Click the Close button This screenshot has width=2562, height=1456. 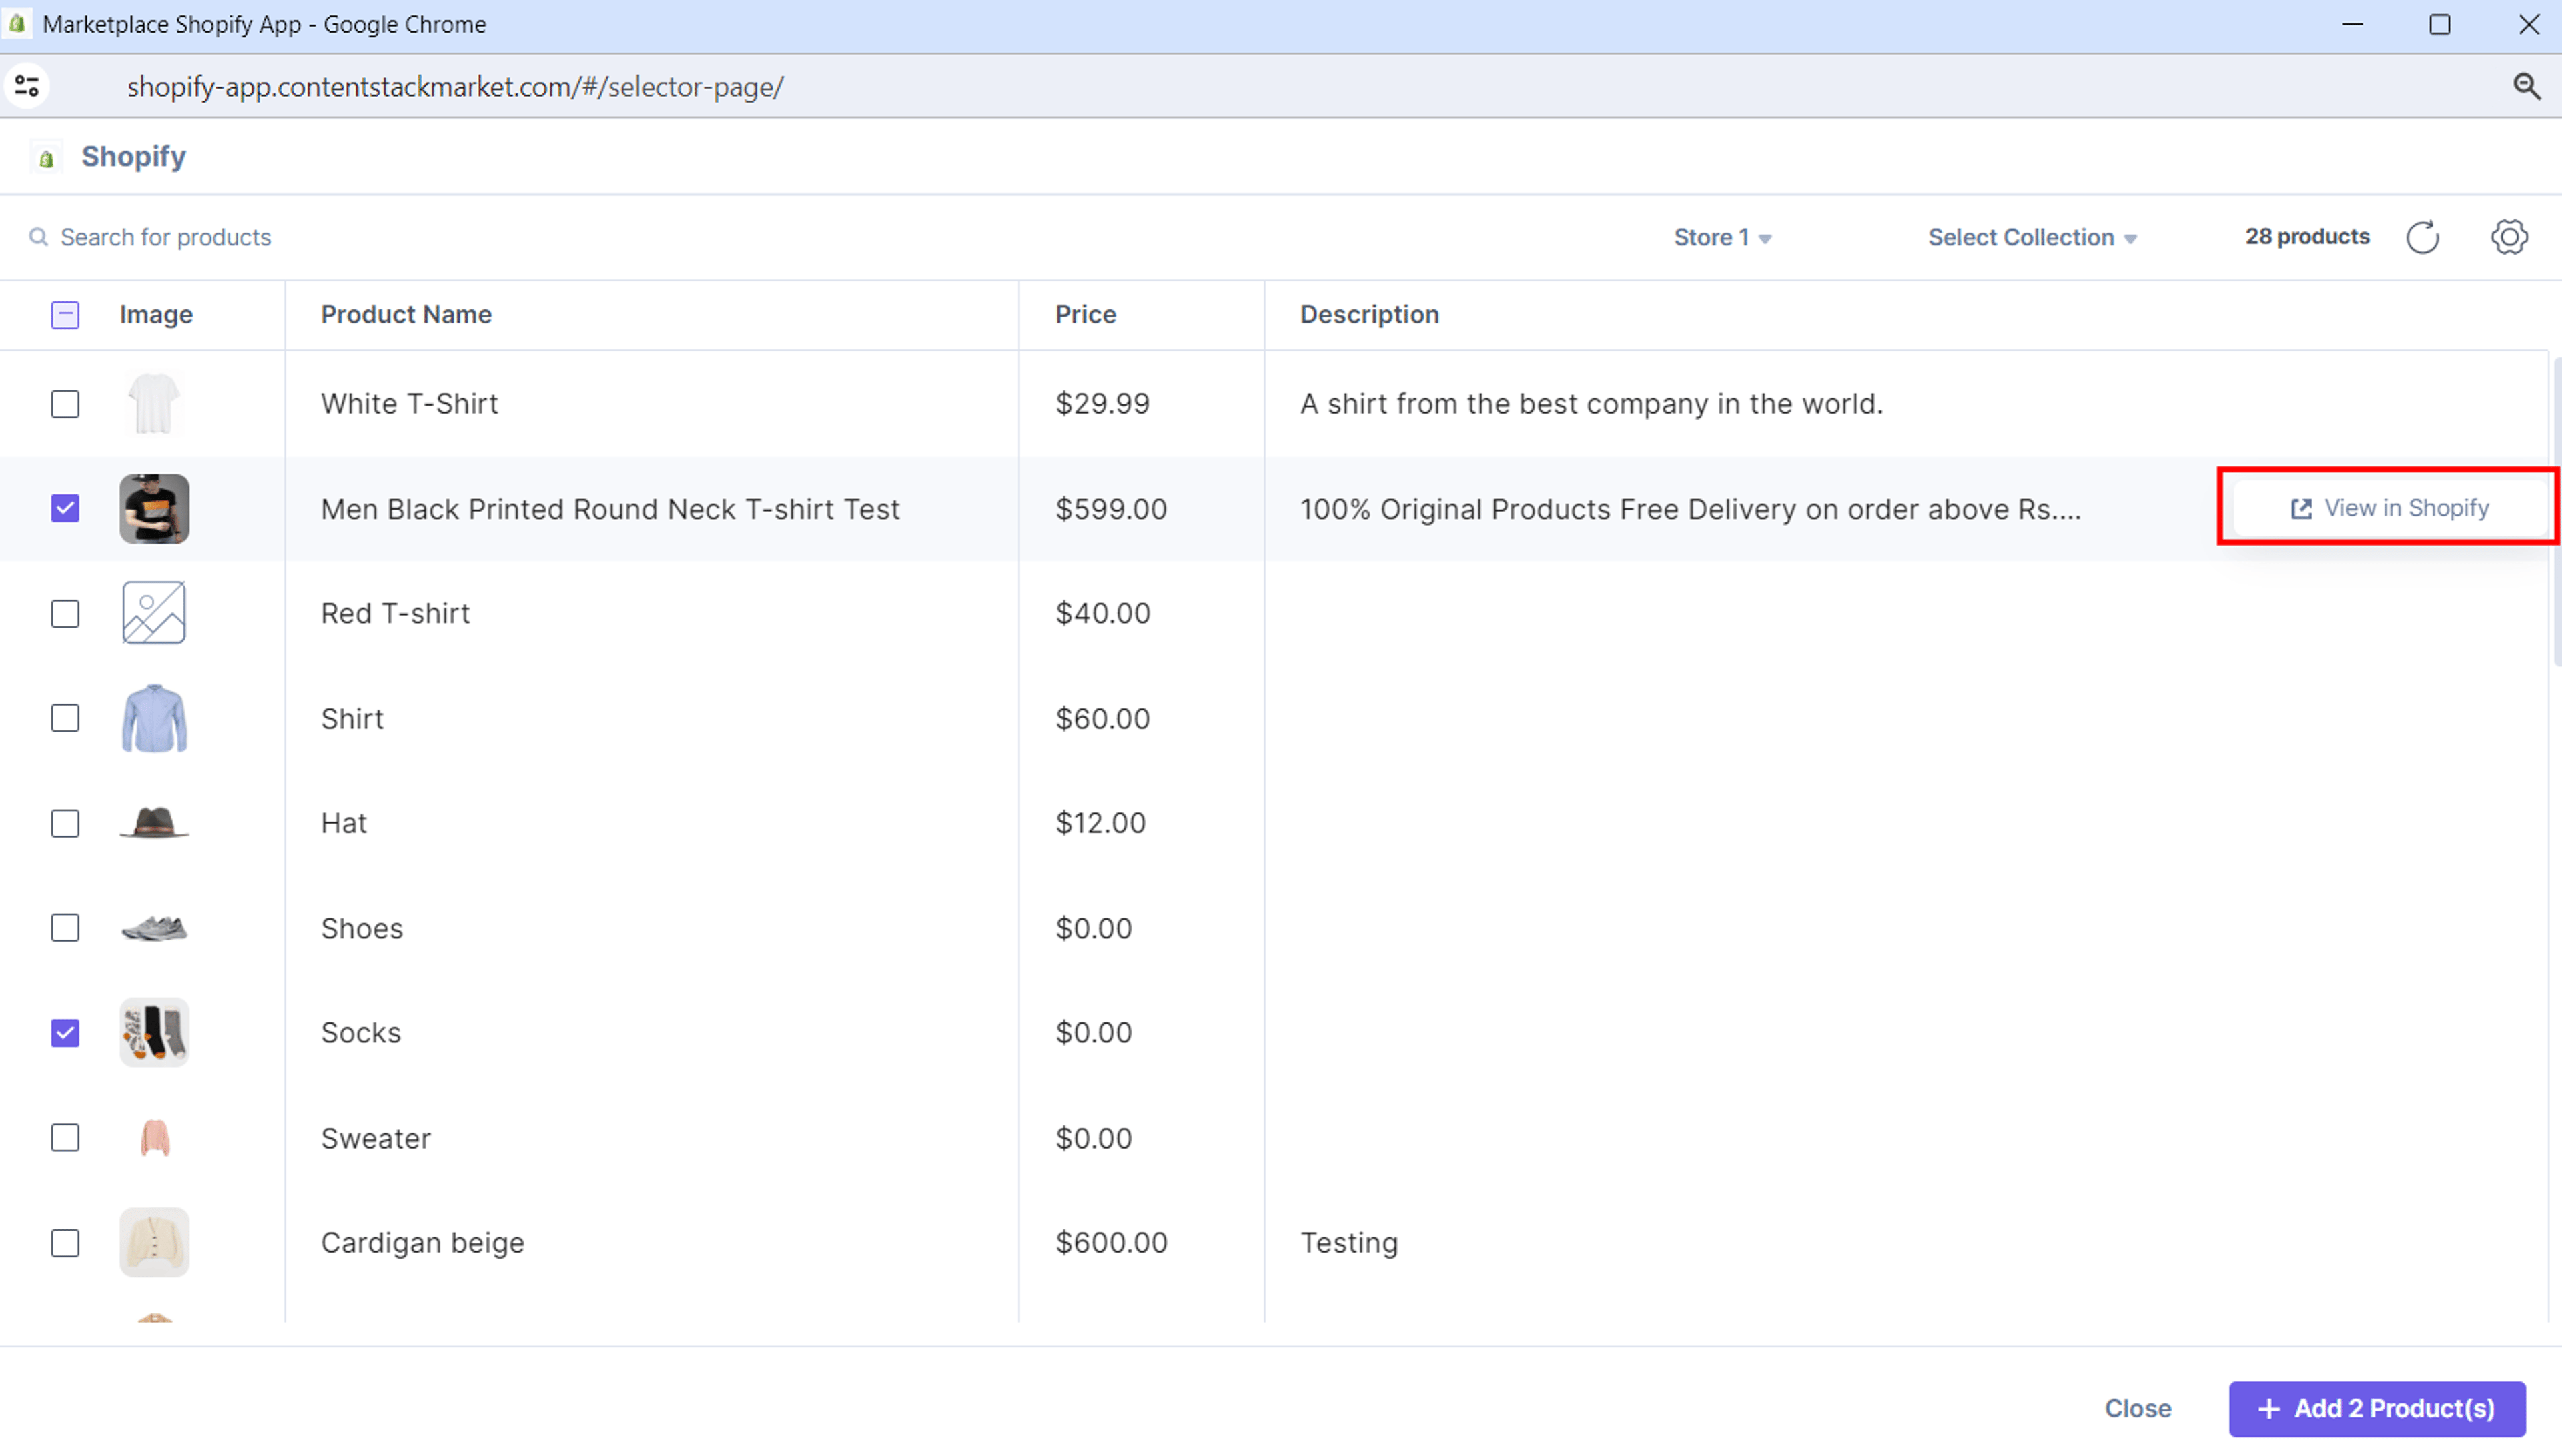(x=2137, y=1408)
